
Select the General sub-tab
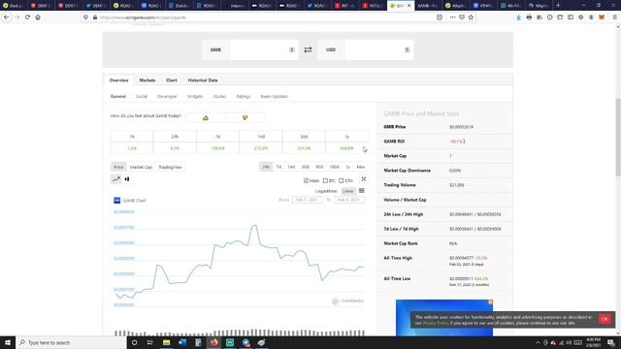click(118, 97)
